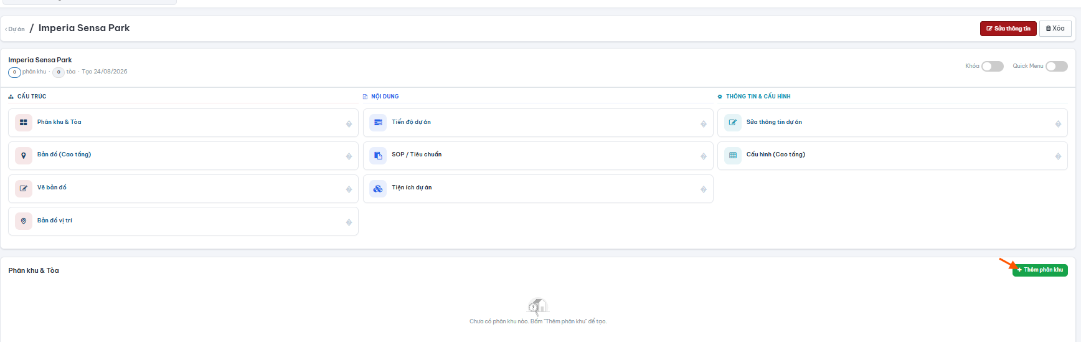The width and height of the screenshot is (1081, 342).
Task: Toggle the Quick Menu switch
Action: coord(1057,66)
